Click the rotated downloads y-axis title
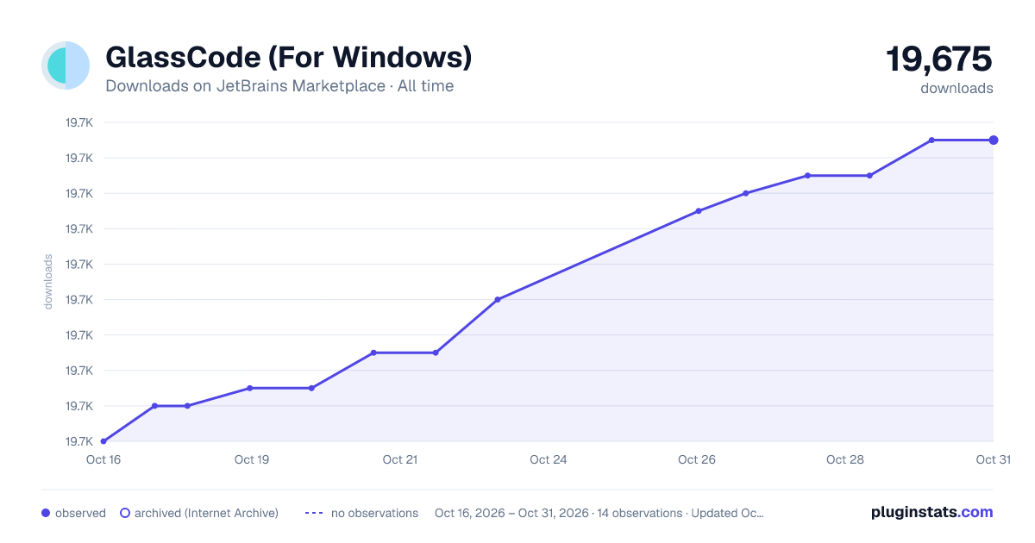 (x=48, y=282)
